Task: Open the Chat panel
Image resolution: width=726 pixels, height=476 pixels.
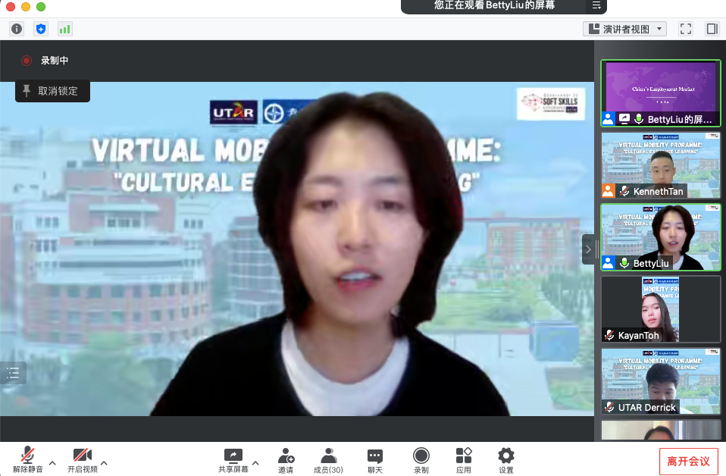Action: (x=375, y=459)
